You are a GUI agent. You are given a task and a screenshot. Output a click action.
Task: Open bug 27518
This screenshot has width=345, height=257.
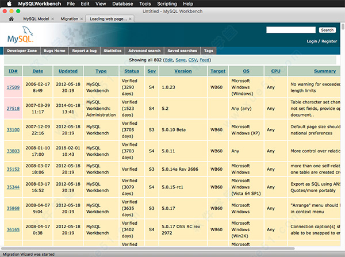click(13, 109)
